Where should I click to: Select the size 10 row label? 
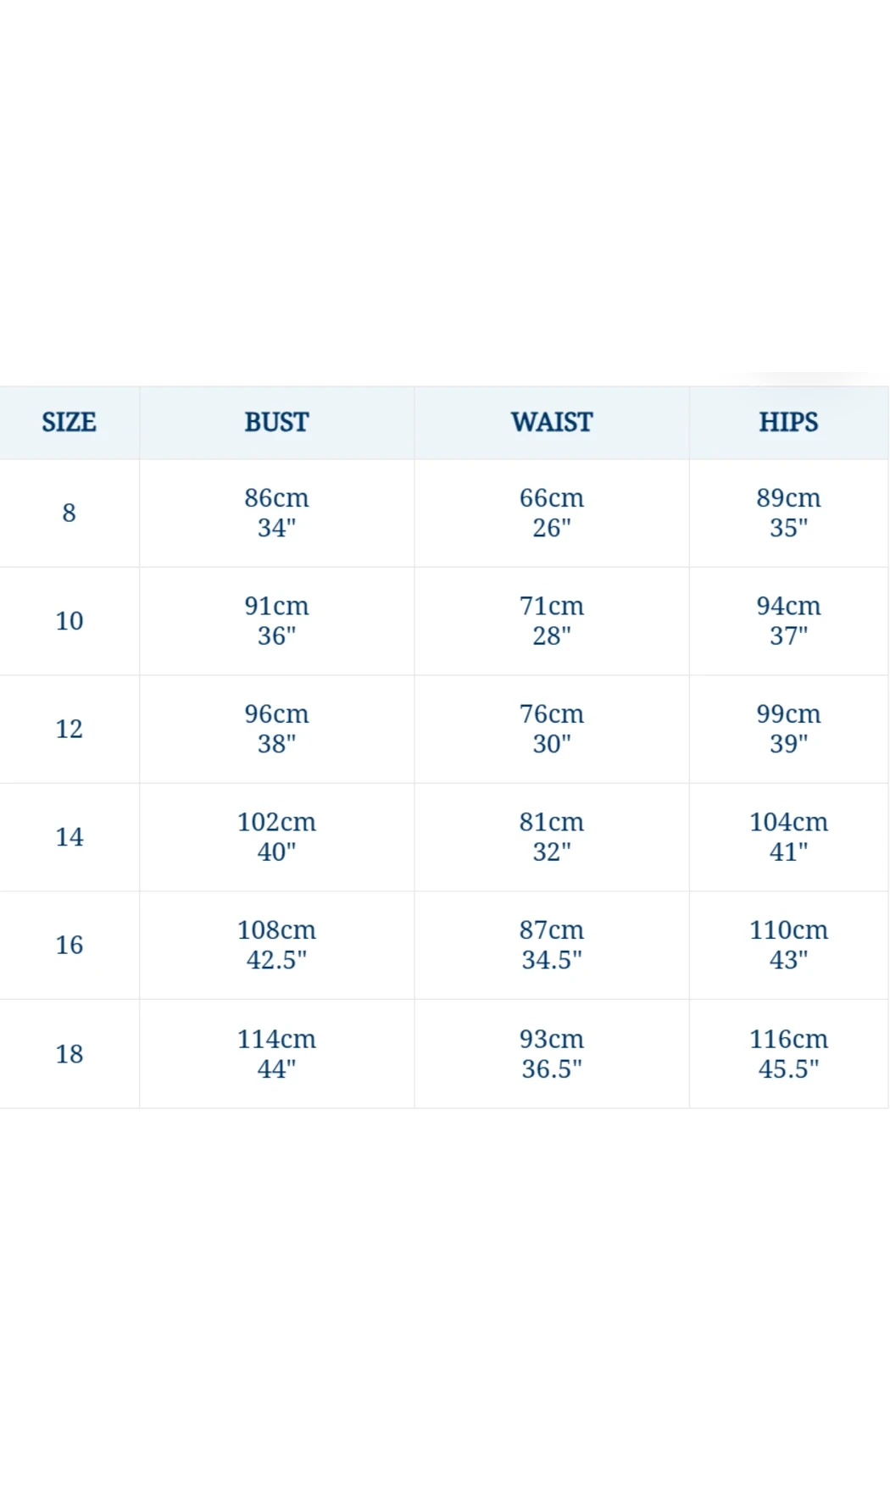(69, 621)
